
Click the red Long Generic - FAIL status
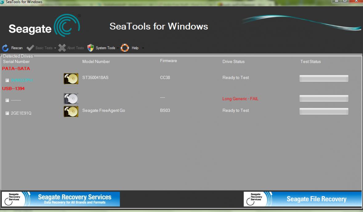[240, 99]
